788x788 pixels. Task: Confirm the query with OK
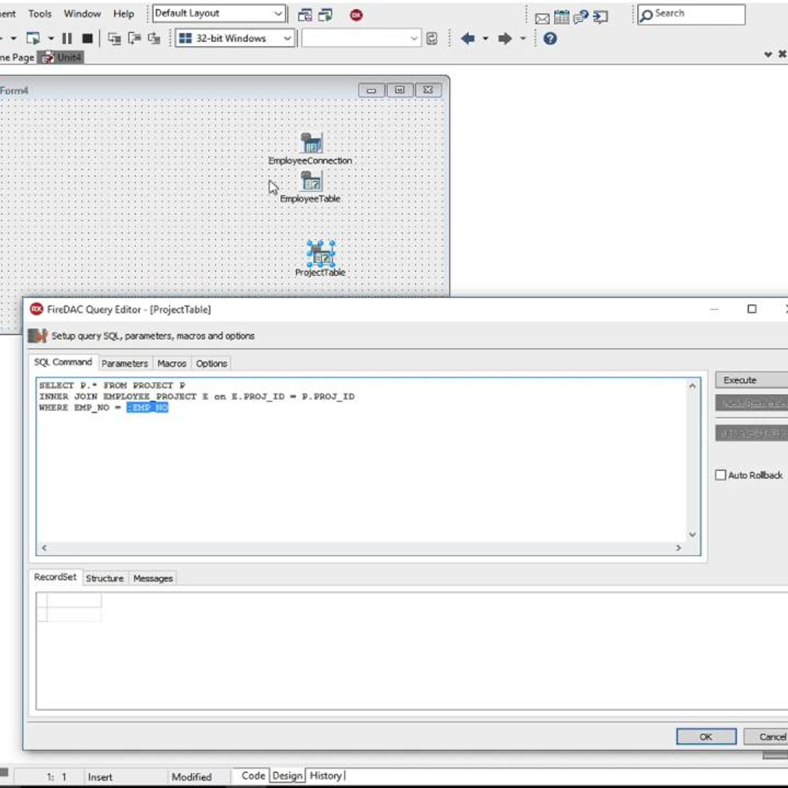point(706,737)
